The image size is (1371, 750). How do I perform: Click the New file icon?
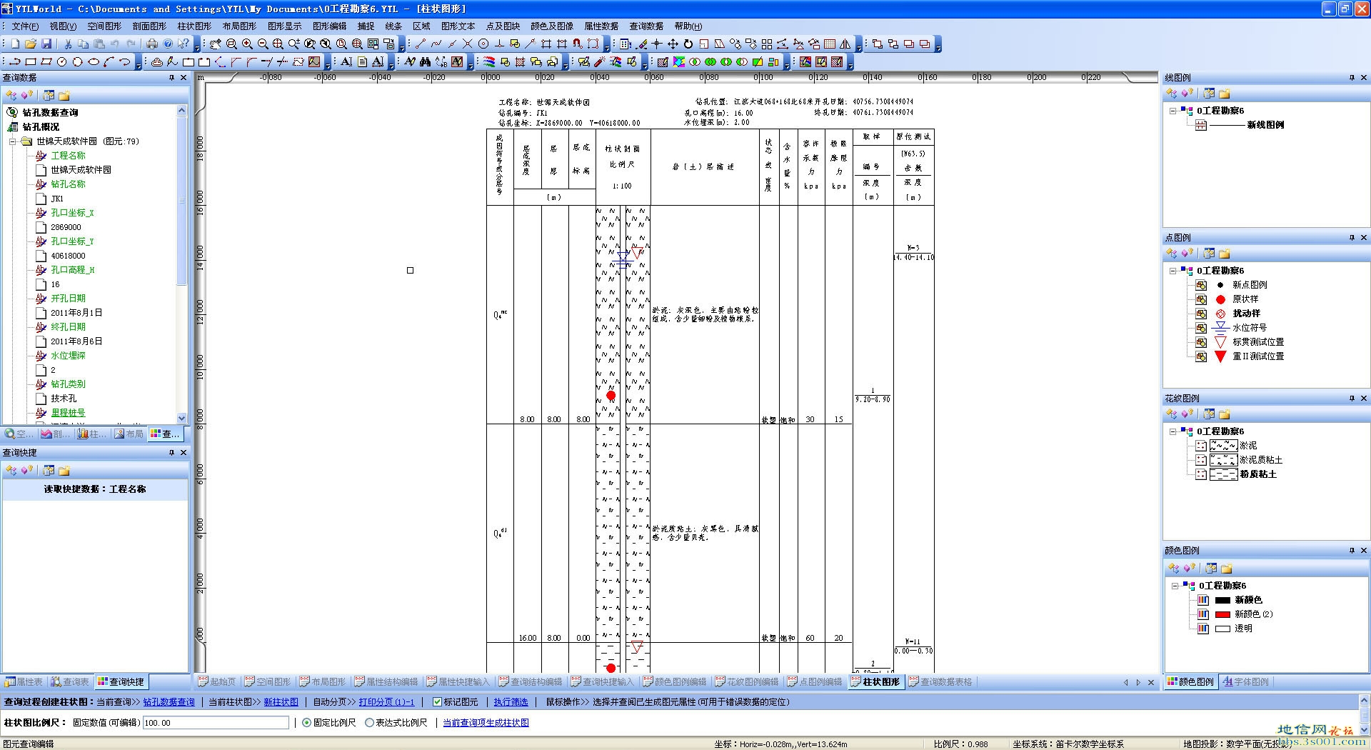15,44
